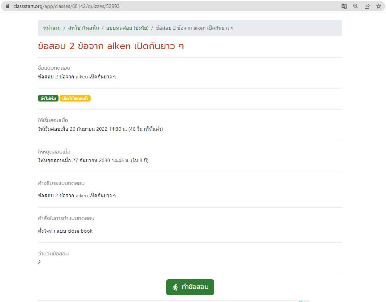Click the question count value 2
The height and width of the screenshot is (302, 386).
[39, 262]
